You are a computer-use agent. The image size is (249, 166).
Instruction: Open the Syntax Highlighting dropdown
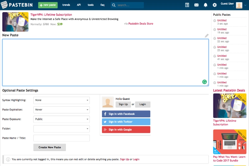coord(61,100)
